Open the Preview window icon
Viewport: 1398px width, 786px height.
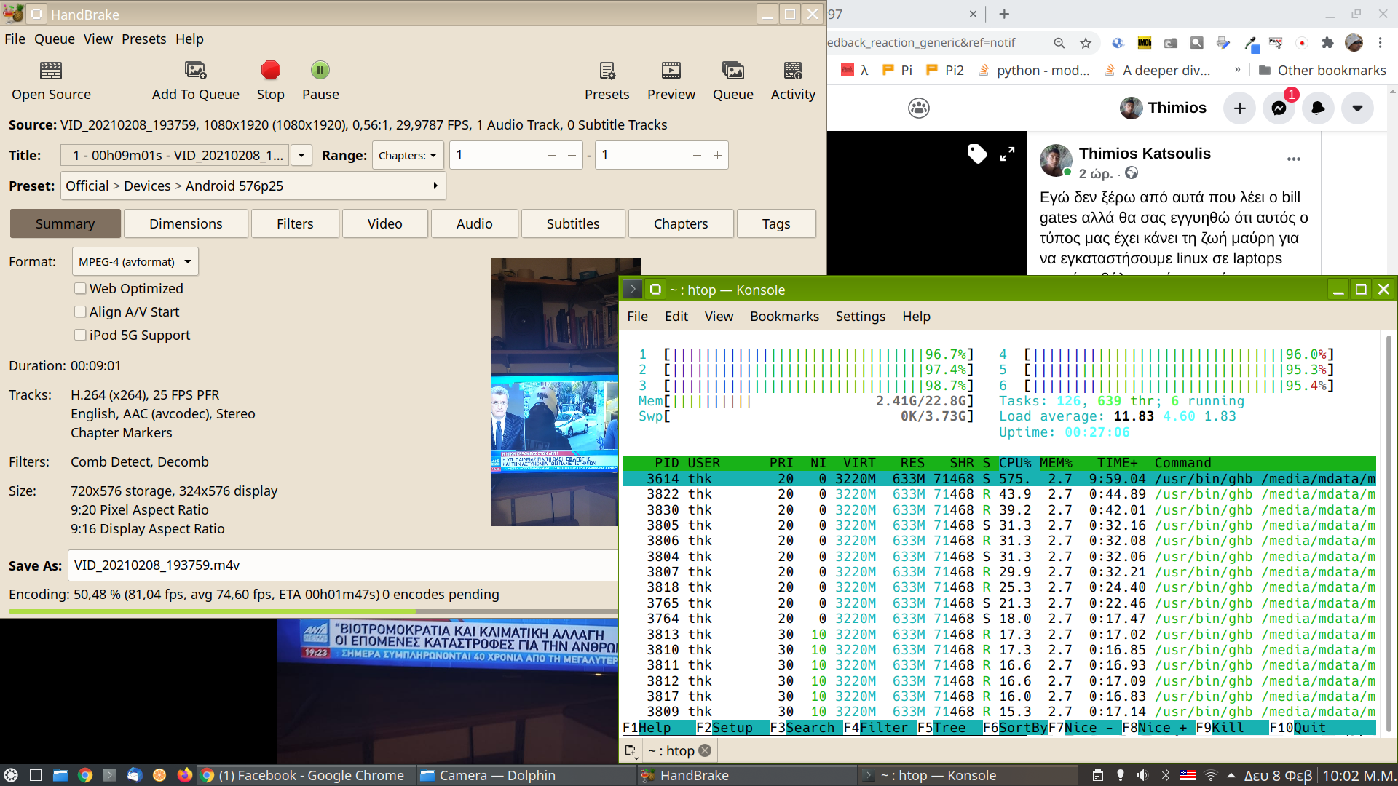click(x=671, y=71)
